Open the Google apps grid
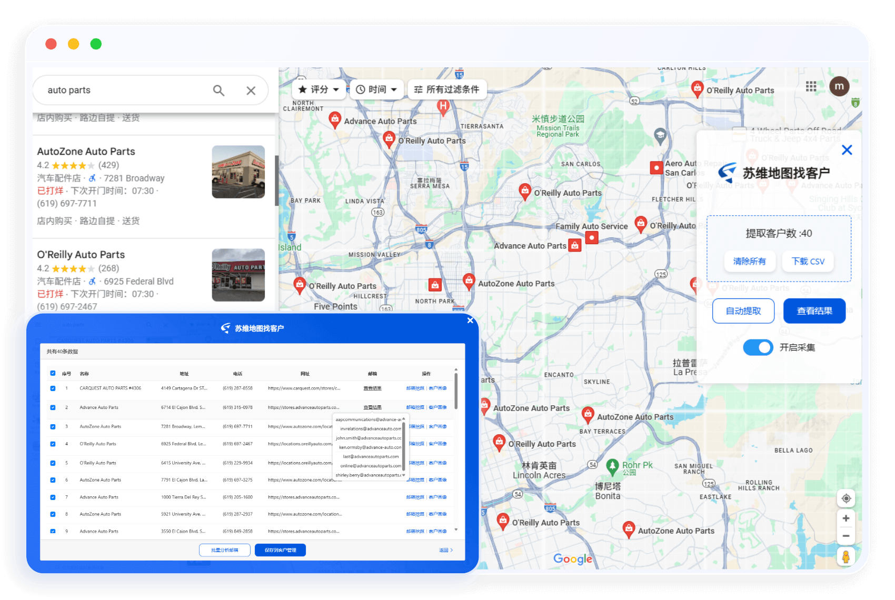The image size is (895, 600). pyautogui.click(x=811, y=86)
